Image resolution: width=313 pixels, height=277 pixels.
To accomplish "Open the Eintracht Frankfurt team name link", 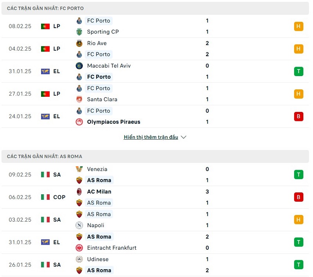I will (112, 248).
